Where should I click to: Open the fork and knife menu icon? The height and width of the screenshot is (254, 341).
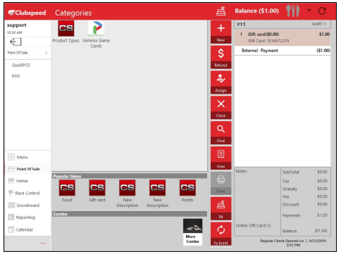pos(292,11)
